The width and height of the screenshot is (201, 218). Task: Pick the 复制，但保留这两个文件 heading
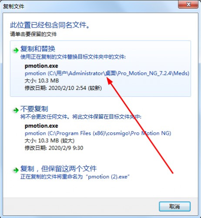pyautogui.click(x=58, y=169)
